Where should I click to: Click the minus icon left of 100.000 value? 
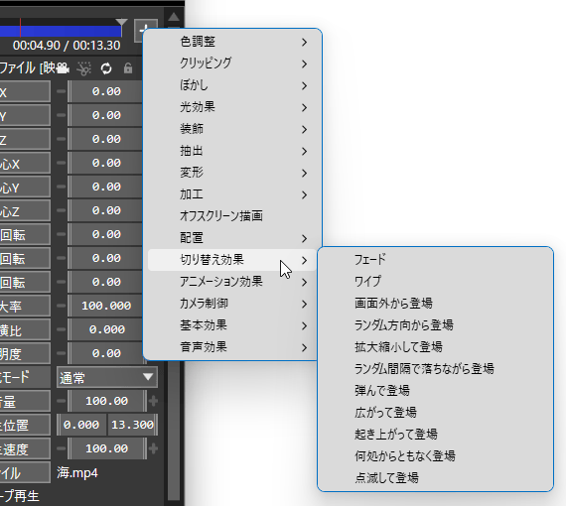pyautogui.click(x=61, y=306)
